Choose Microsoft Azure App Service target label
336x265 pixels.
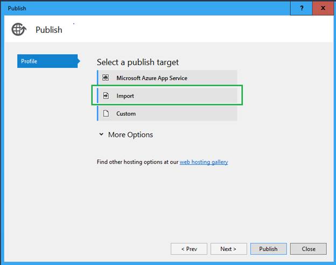click(x=152, y=78)
